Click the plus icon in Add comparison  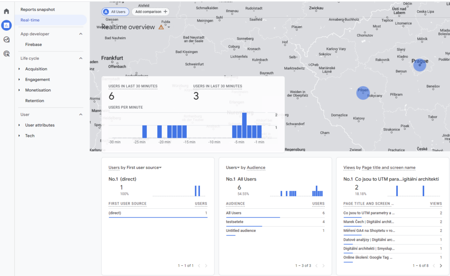(165, 11)
